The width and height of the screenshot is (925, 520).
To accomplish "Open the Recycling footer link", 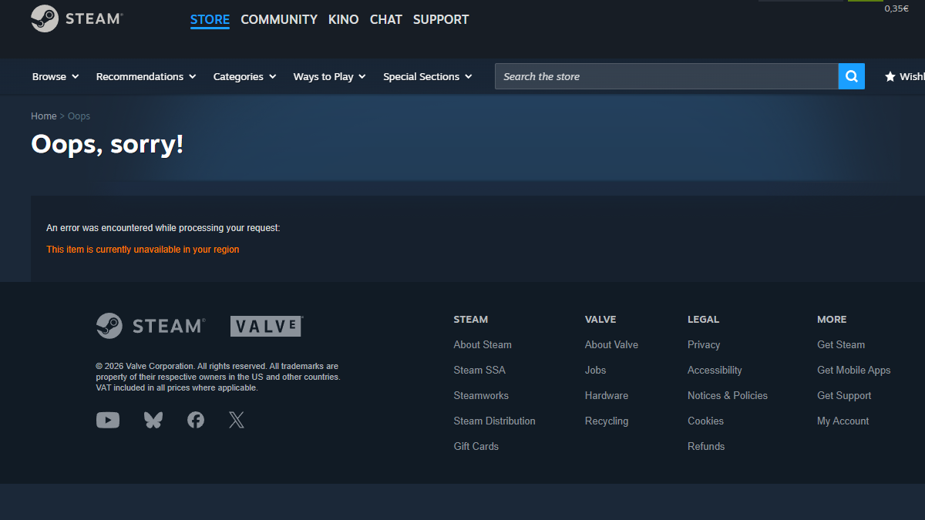I will 607,421.
